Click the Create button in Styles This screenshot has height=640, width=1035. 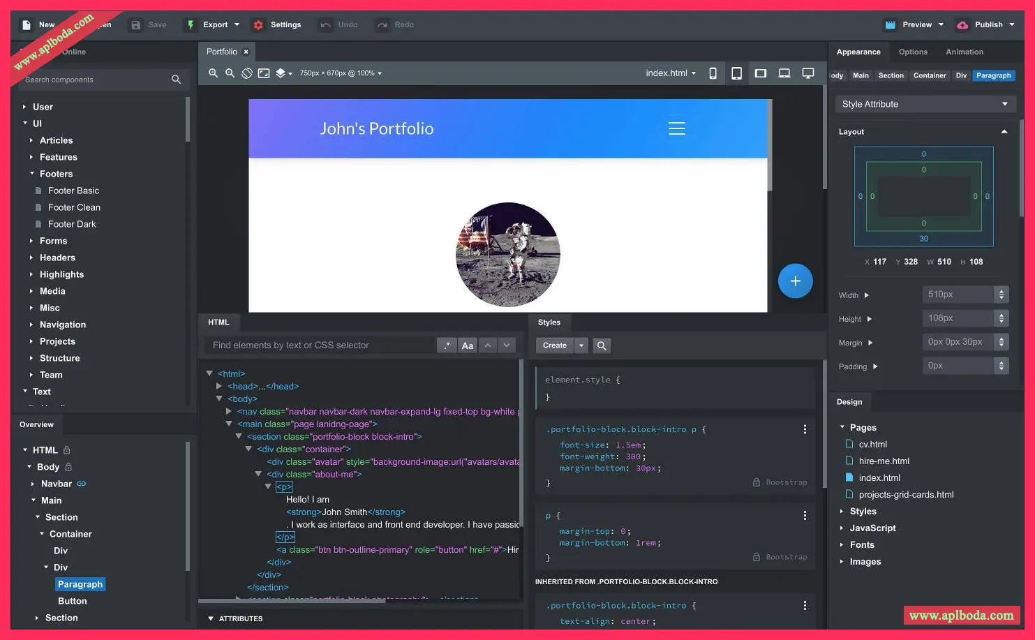click(x=555, y=345)
